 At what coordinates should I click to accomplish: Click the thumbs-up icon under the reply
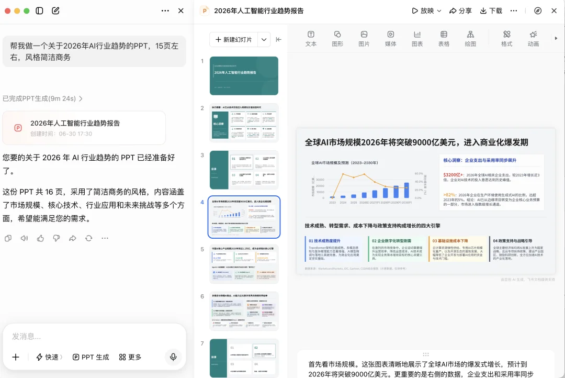(40, 238)
